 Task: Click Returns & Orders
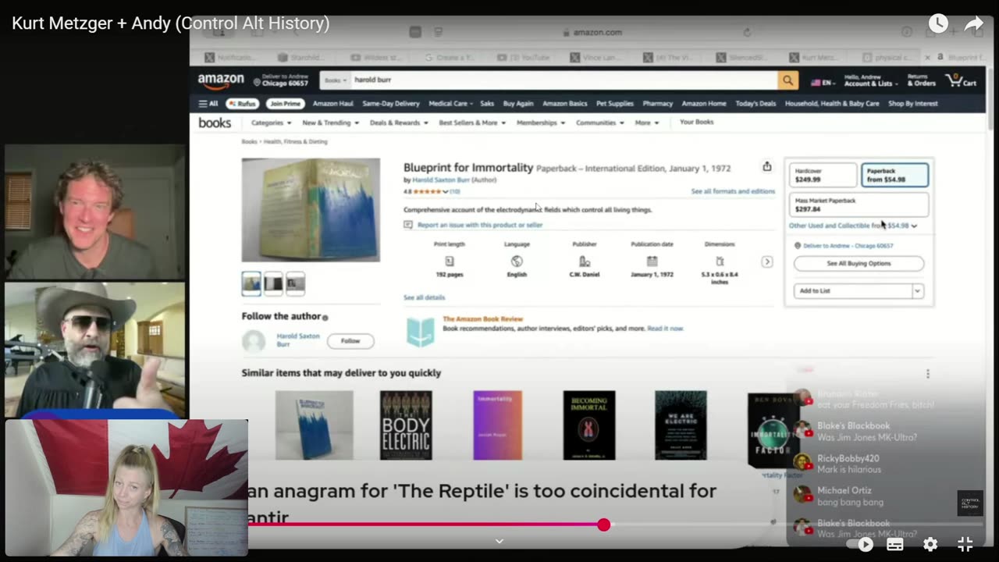(x=921, y=80)
